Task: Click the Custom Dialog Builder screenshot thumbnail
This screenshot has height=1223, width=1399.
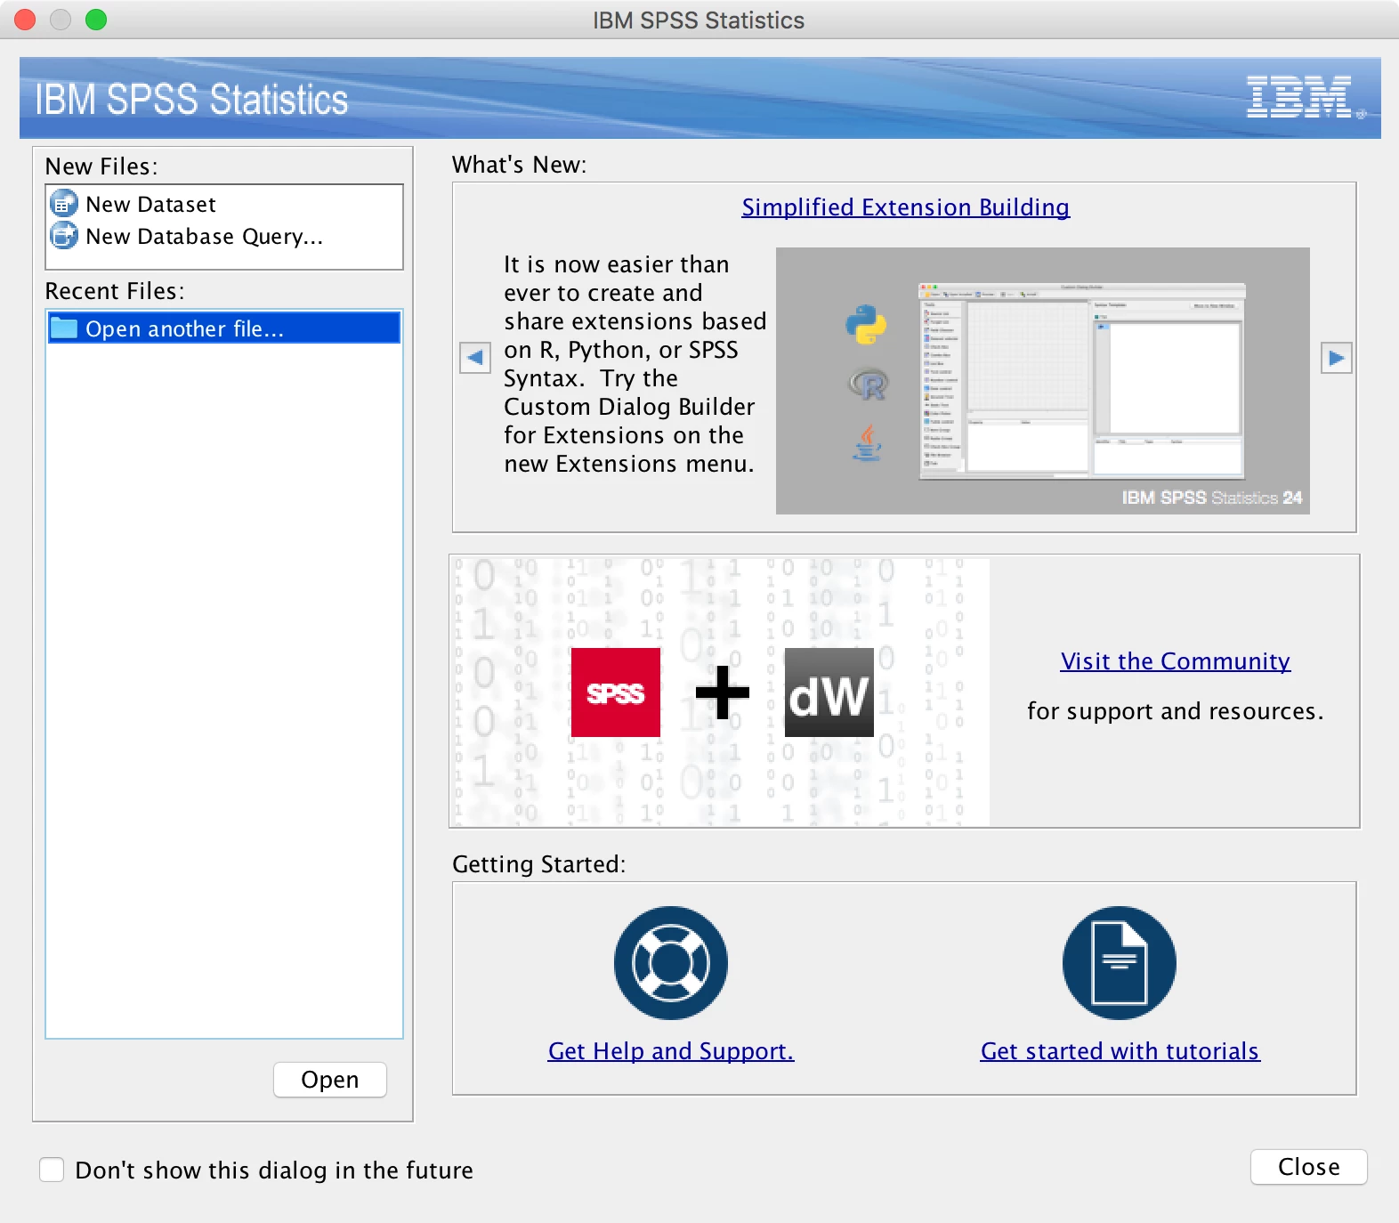Action: [x=1081, y=381]
